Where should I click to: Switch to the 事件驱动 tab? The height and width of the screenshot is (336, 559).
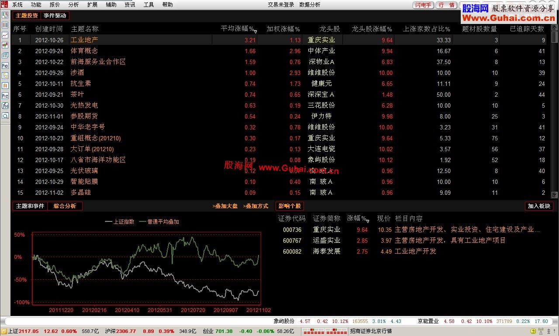tap(55, 16)
